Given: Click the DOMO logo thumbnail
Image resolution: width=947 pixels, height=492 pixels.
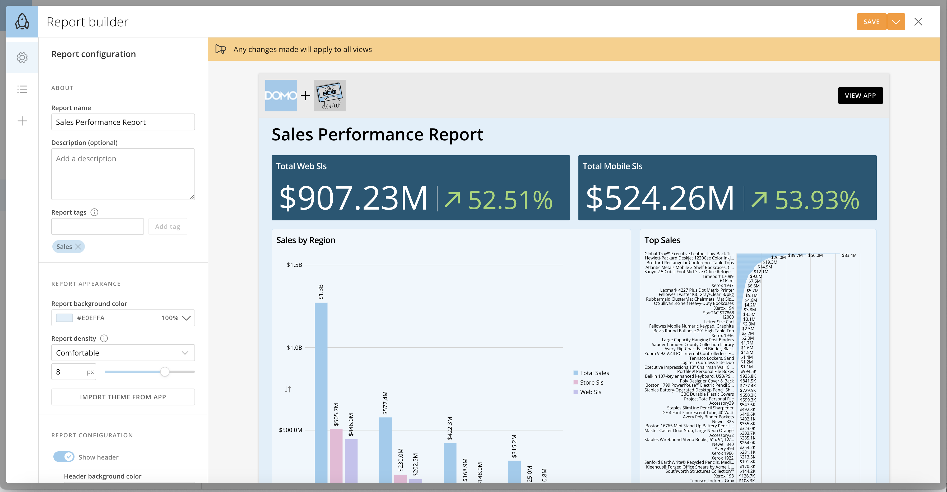Looking at the screenshot, I should click(x=281, y=96).
